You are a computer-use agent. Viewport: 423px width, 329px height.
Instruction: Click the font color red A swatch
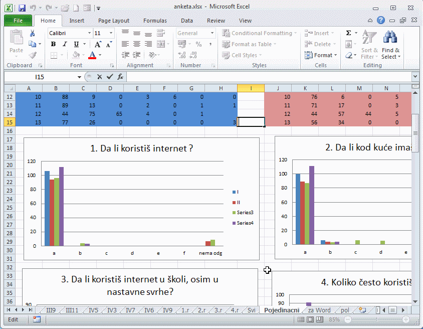point(92,55)
